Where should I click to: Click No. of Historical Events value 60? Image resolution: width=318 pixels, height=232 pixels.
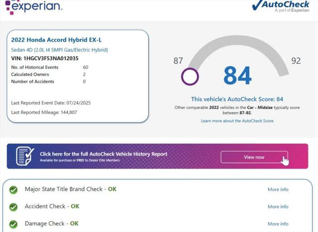(85, 67)
